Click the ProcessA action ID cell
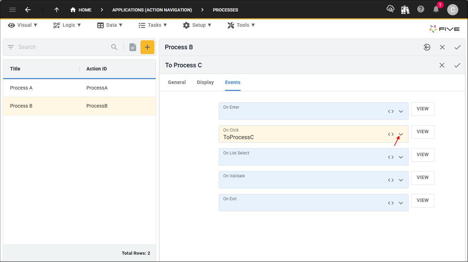The width and height of the screenshot is (468, 262). tap(97, 88)
